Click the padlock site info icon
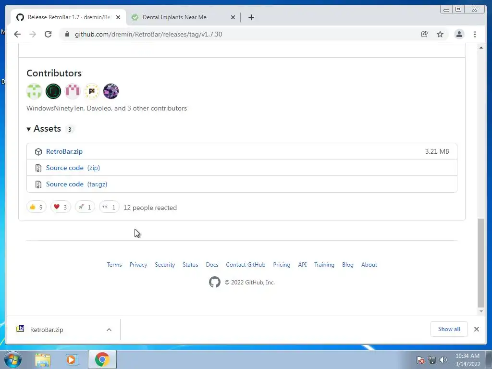Screen dimensions: 492x369 click(67, 34)
